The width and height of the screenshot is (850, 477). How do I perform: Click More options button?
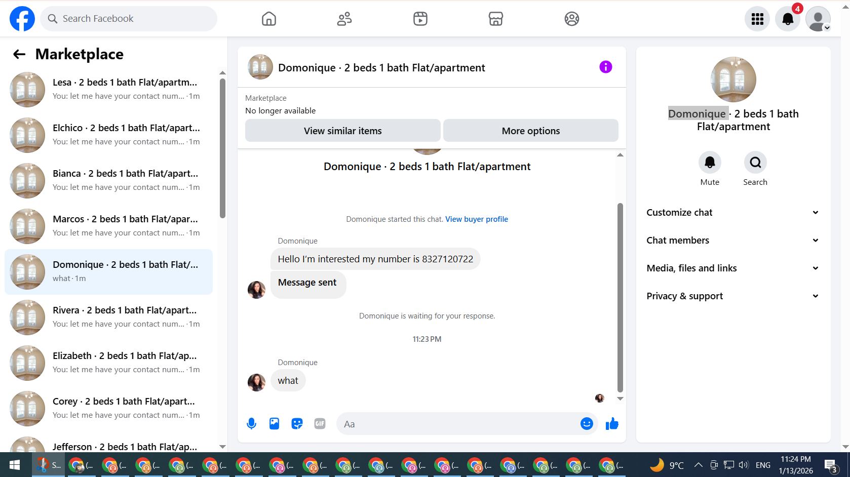pos(531,131)
